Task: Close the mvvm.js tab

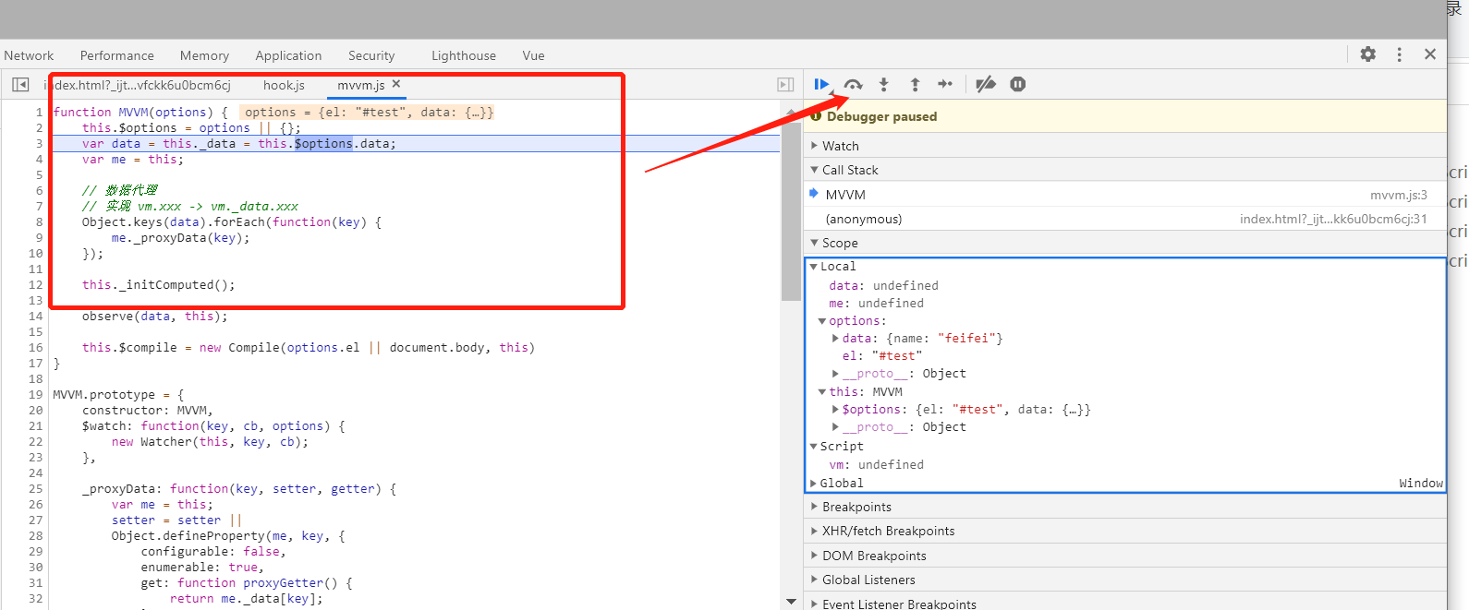Action: [396, 84]
